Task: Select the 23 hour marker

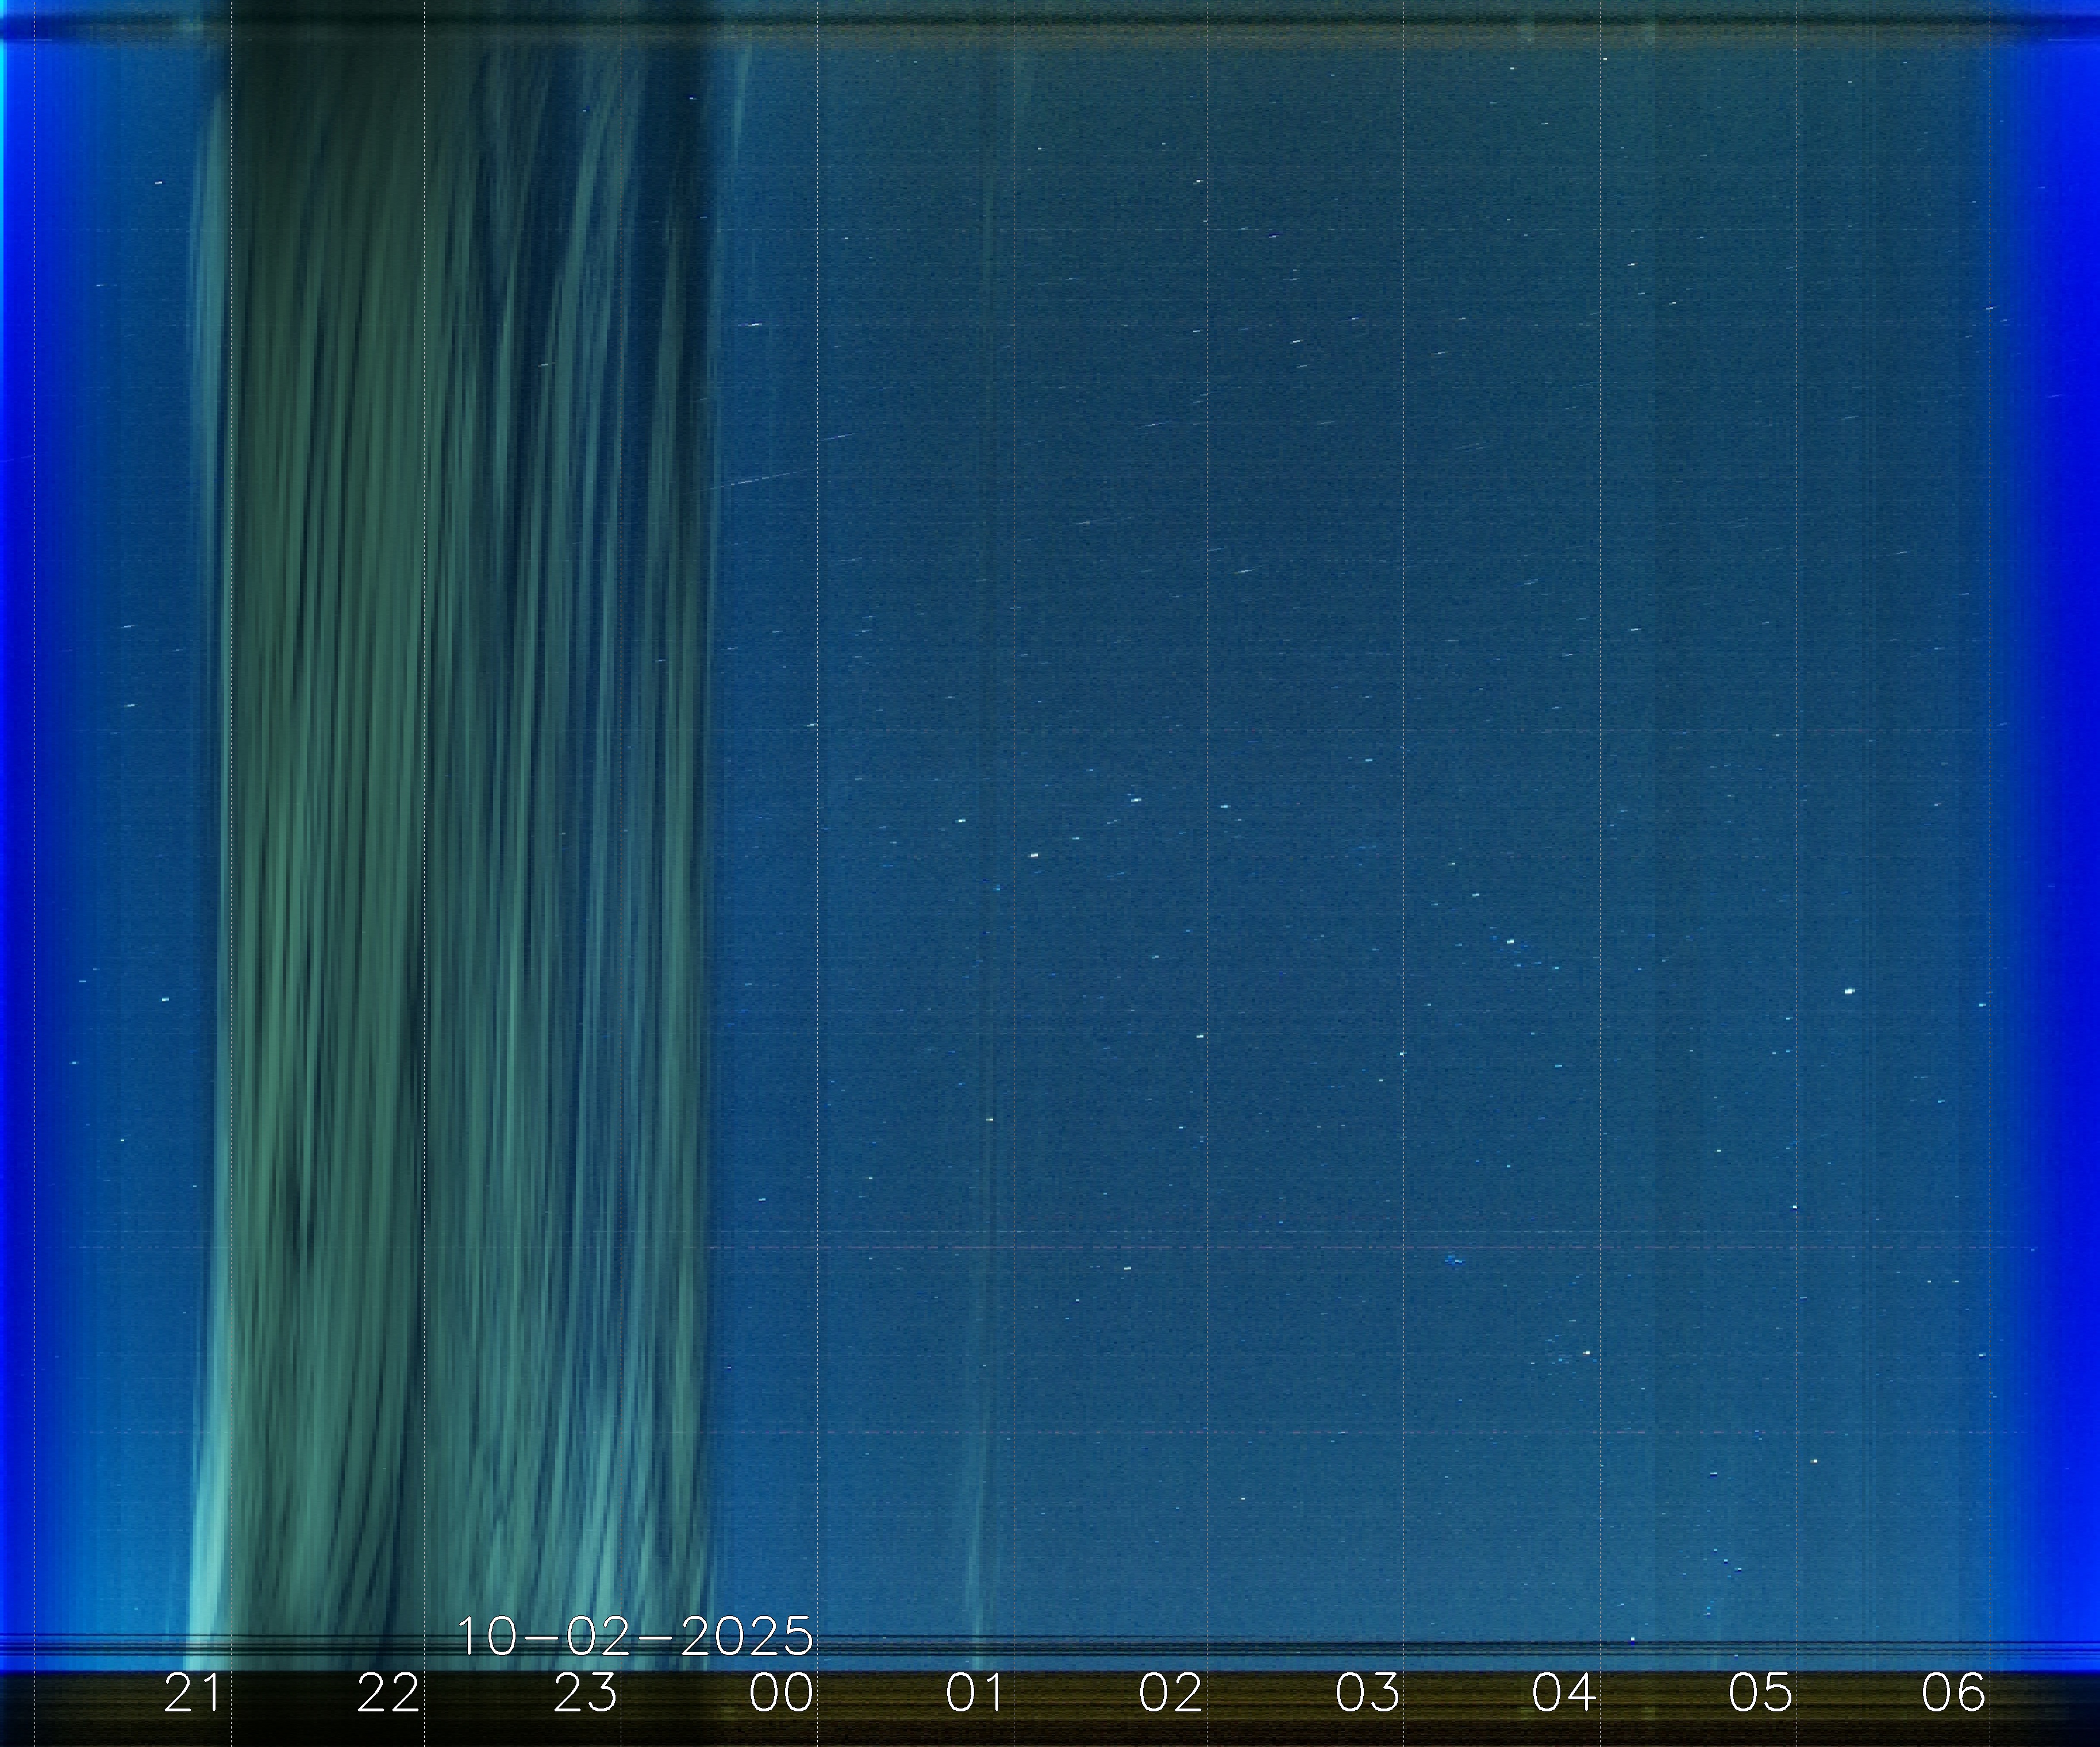Action: (585, 1693)
